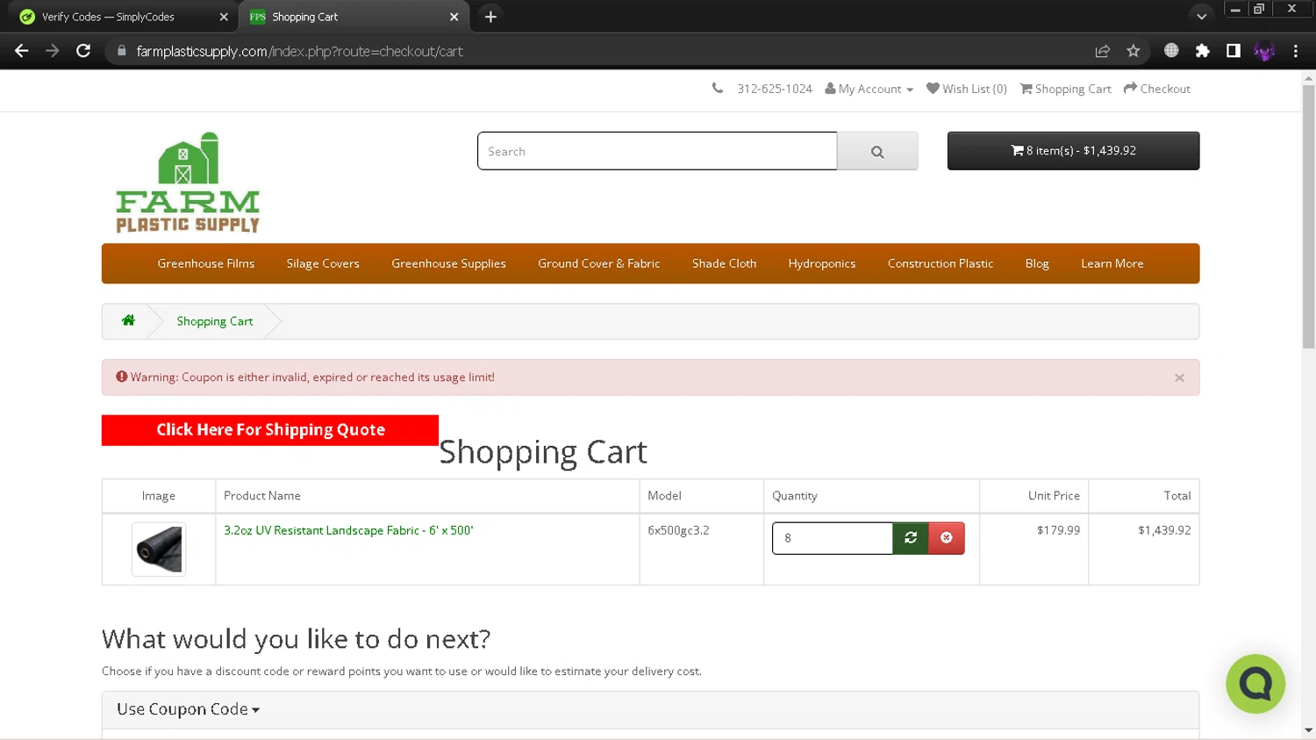Image resolution: width=1316 pixels, height=740 pixels.
Task: Click the home breadcrumb icon
Action: pyautogui.click(x=128, y=320)
